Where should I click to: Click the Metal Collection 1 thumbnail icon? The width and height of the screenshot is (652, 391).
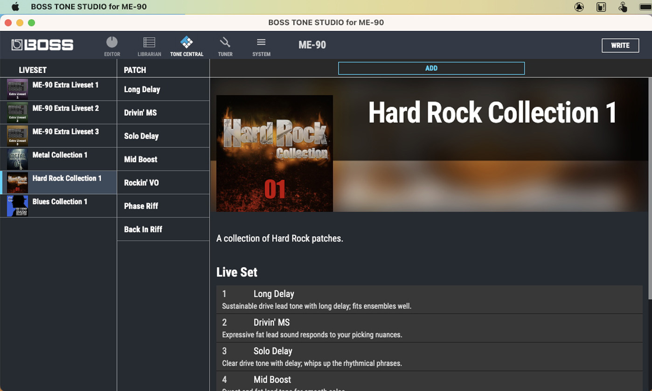(x=17, y=159)
